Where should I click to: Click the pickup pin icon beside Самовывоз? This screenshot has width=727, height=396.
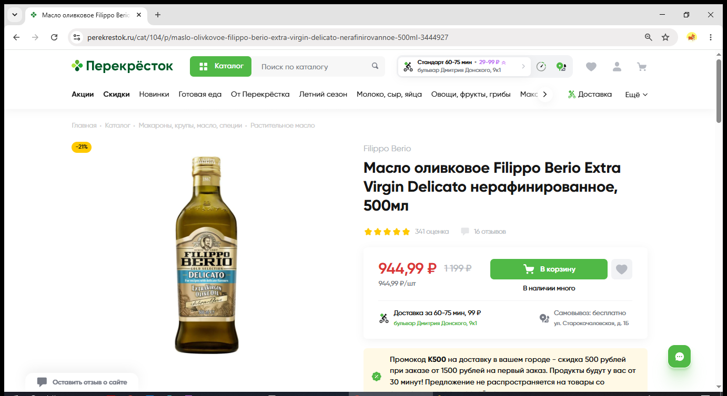(x=544, y=318)
